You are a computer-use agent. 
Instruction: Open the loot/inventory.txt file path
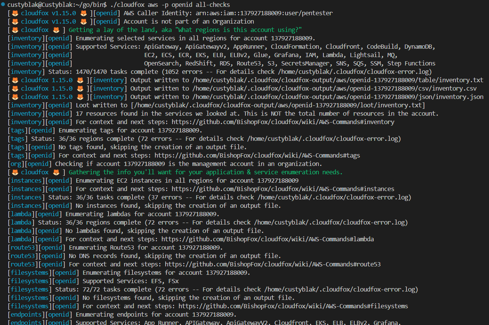(x=278, y=105)
